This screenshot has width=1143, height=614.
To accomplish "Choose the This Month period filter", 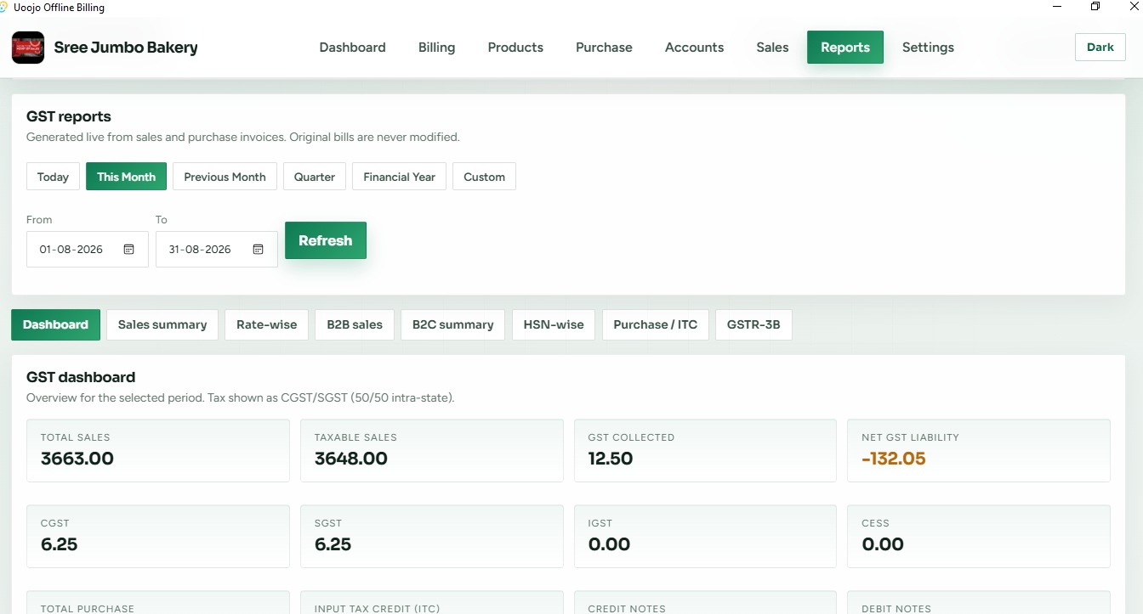I will (x=126, y=177).
